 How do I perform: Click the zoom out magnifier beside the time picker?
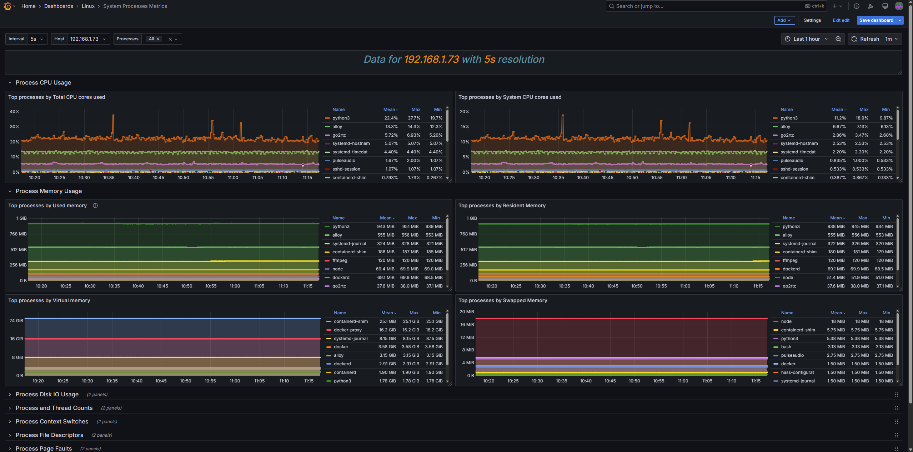[838, 39]
